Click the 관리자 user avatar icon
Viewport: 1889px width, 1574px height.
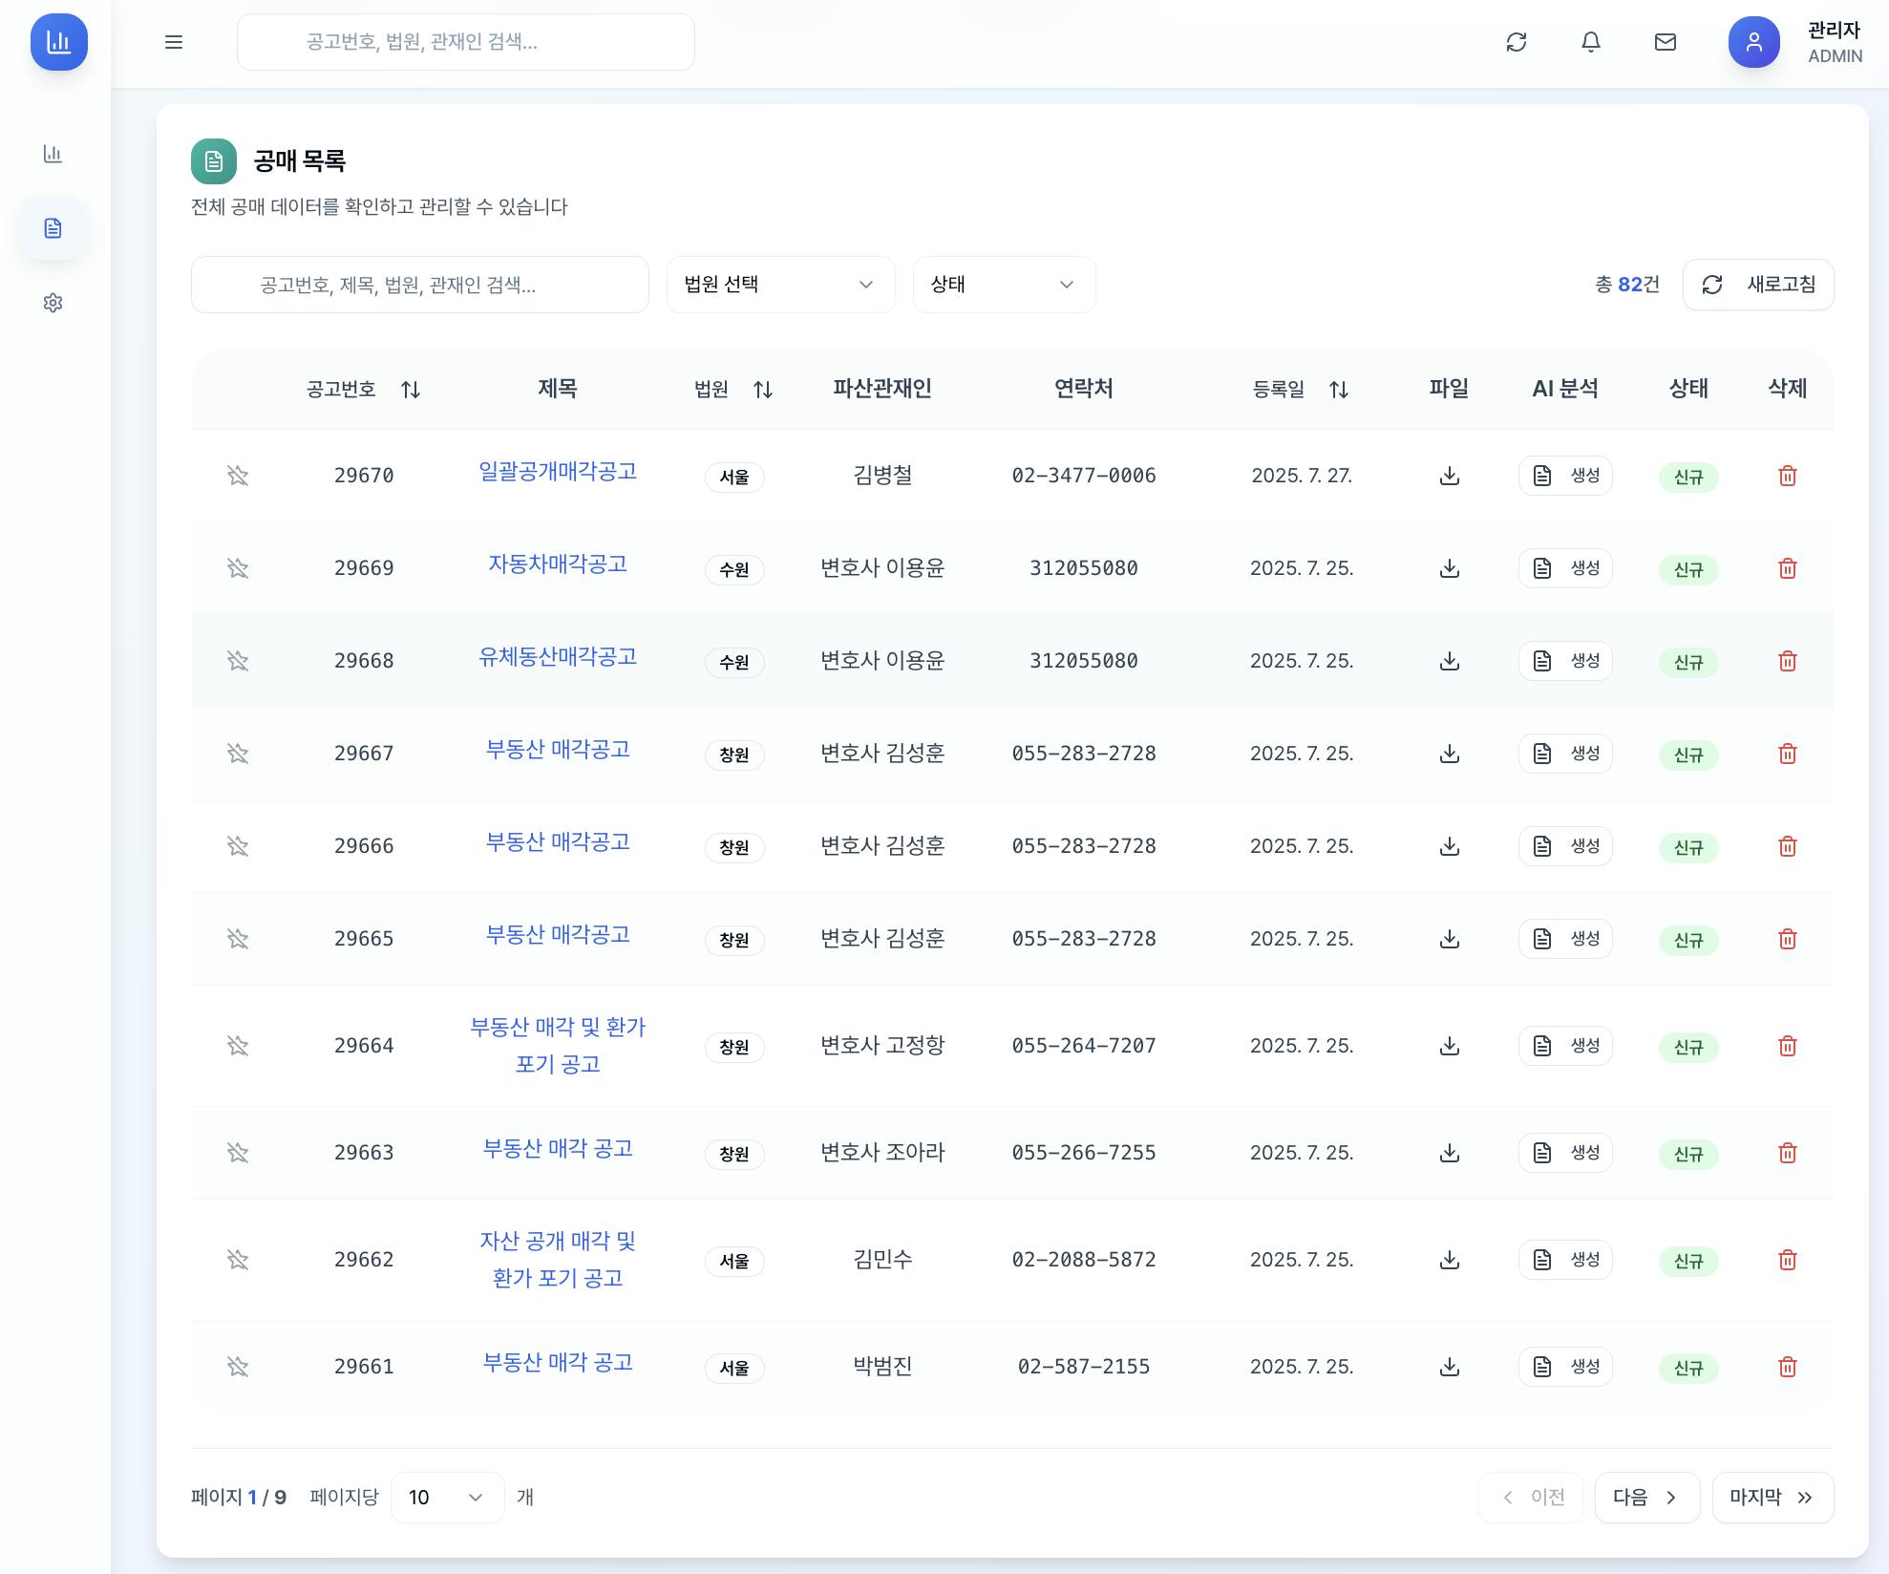(x=1753, y=42)
